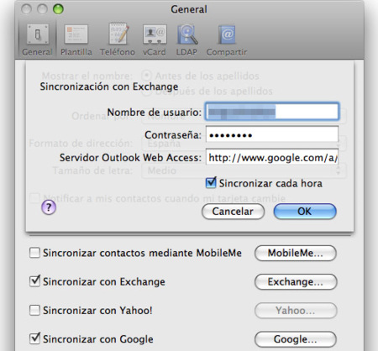Open the Plantilla preferences pane
The image size is (378, 351).
click(x=76, y=39)
